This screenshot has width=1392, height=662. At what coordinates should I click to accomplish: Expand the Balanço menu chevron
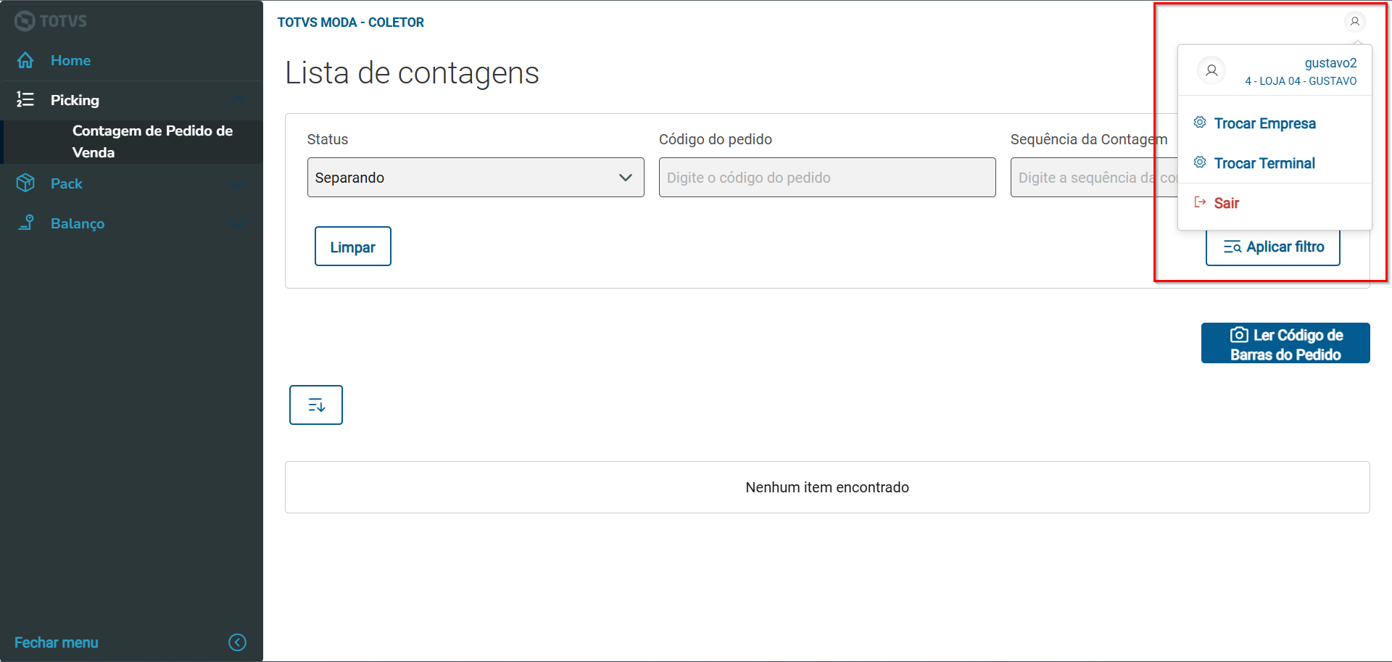(237, 224)
